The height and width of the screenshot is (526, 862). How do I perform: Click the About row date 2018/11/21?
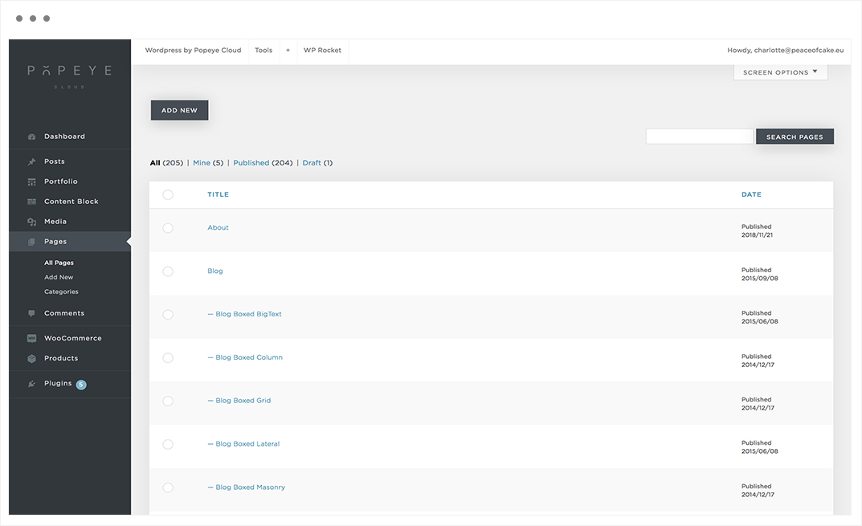click(757, 235)
